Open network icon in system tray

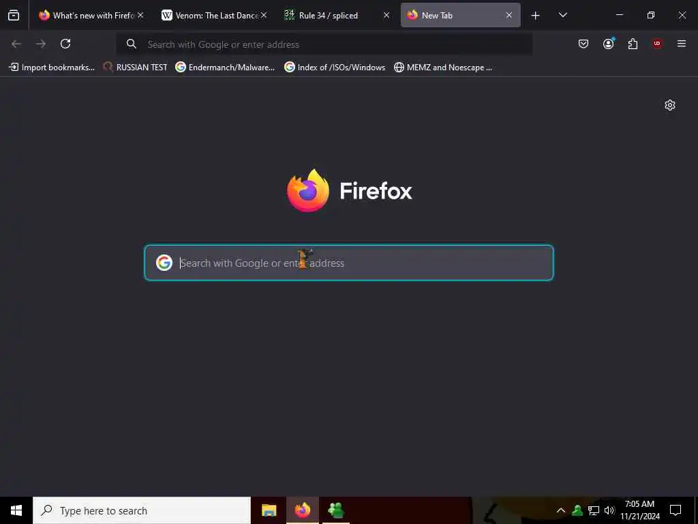tap(594, 510)
